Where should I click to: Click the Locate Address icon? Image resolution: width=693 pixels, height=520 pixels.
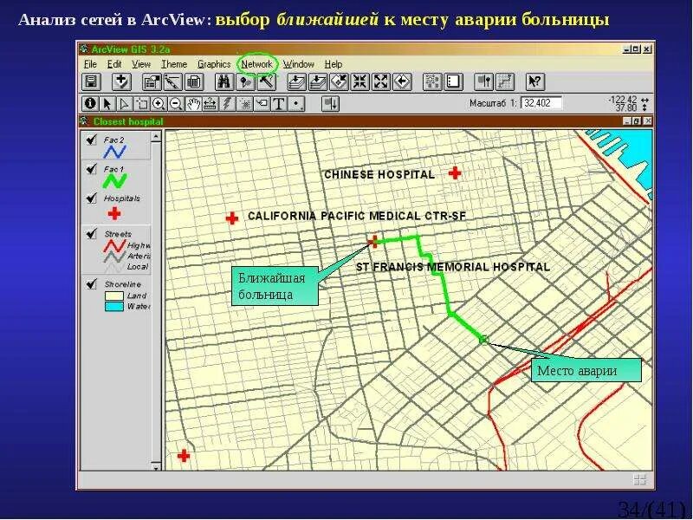coord(245,81)
